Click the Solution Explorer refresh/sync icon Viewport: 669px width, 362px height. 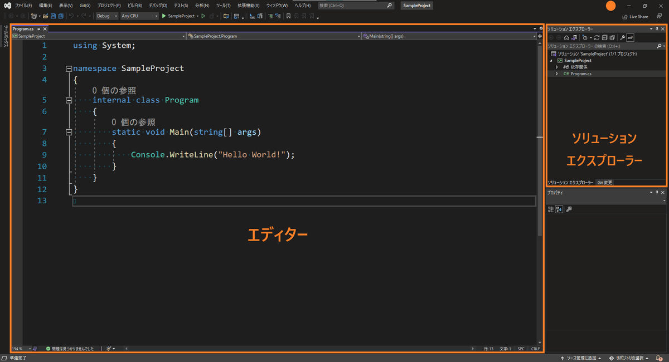tap(597, 37)
